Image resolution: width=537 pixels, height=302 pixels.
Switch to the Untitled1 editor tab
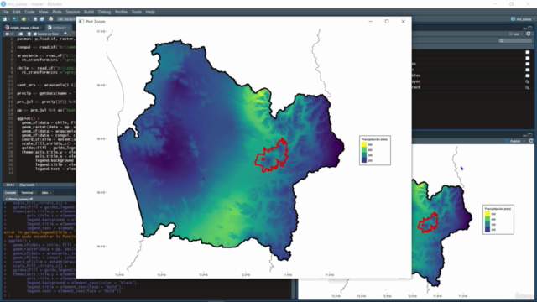[x=59, y=28]
